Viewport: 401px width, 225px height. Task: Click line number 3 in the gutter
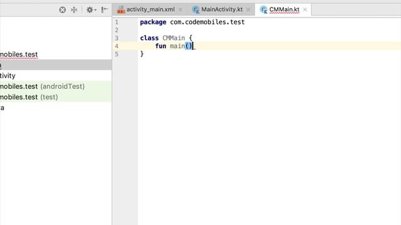(117, 38)
